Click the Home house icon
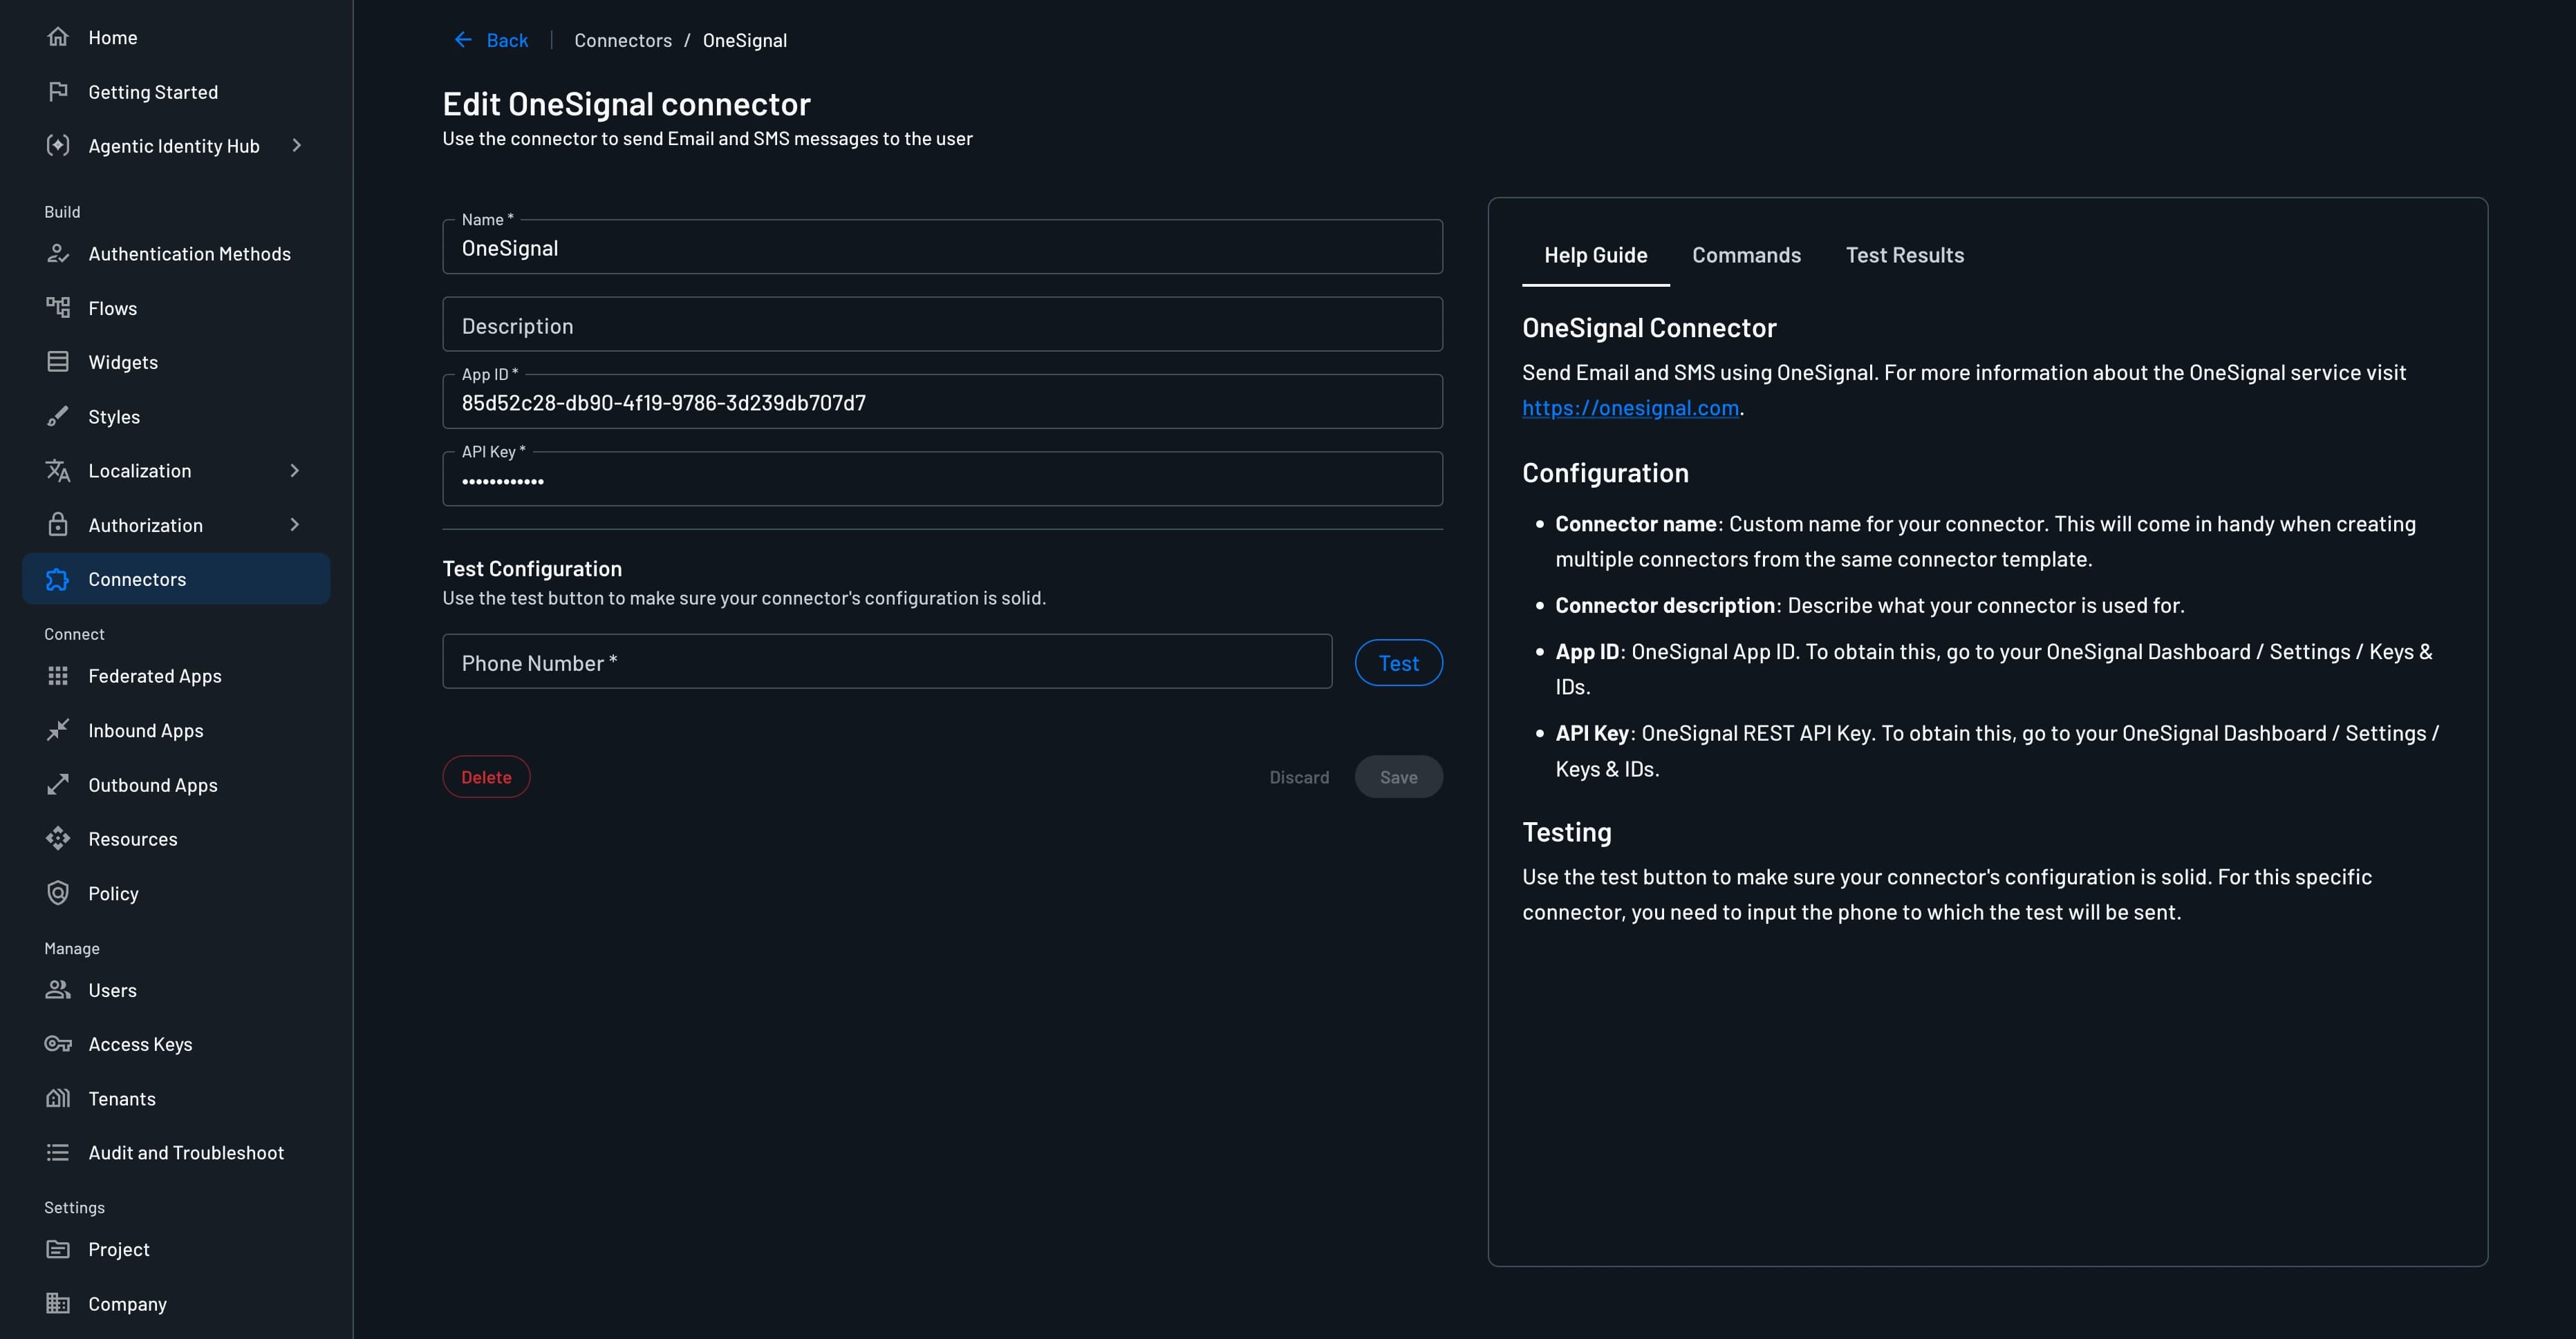 (58, 37)
